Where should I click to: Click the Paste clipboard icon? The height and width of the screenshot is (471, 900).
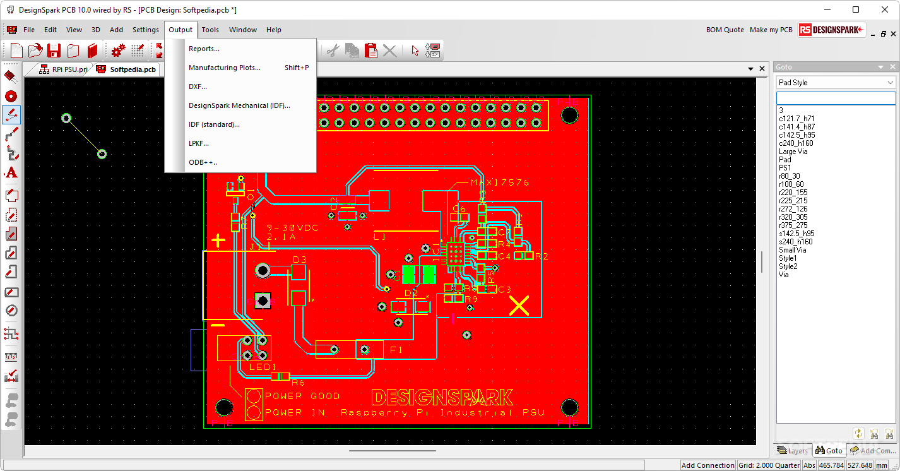(x=371, y=51)
